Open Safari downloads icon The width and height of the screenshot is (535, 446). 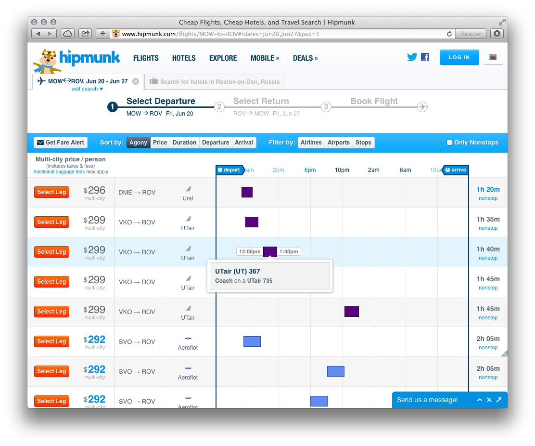(x=497, y=34)
